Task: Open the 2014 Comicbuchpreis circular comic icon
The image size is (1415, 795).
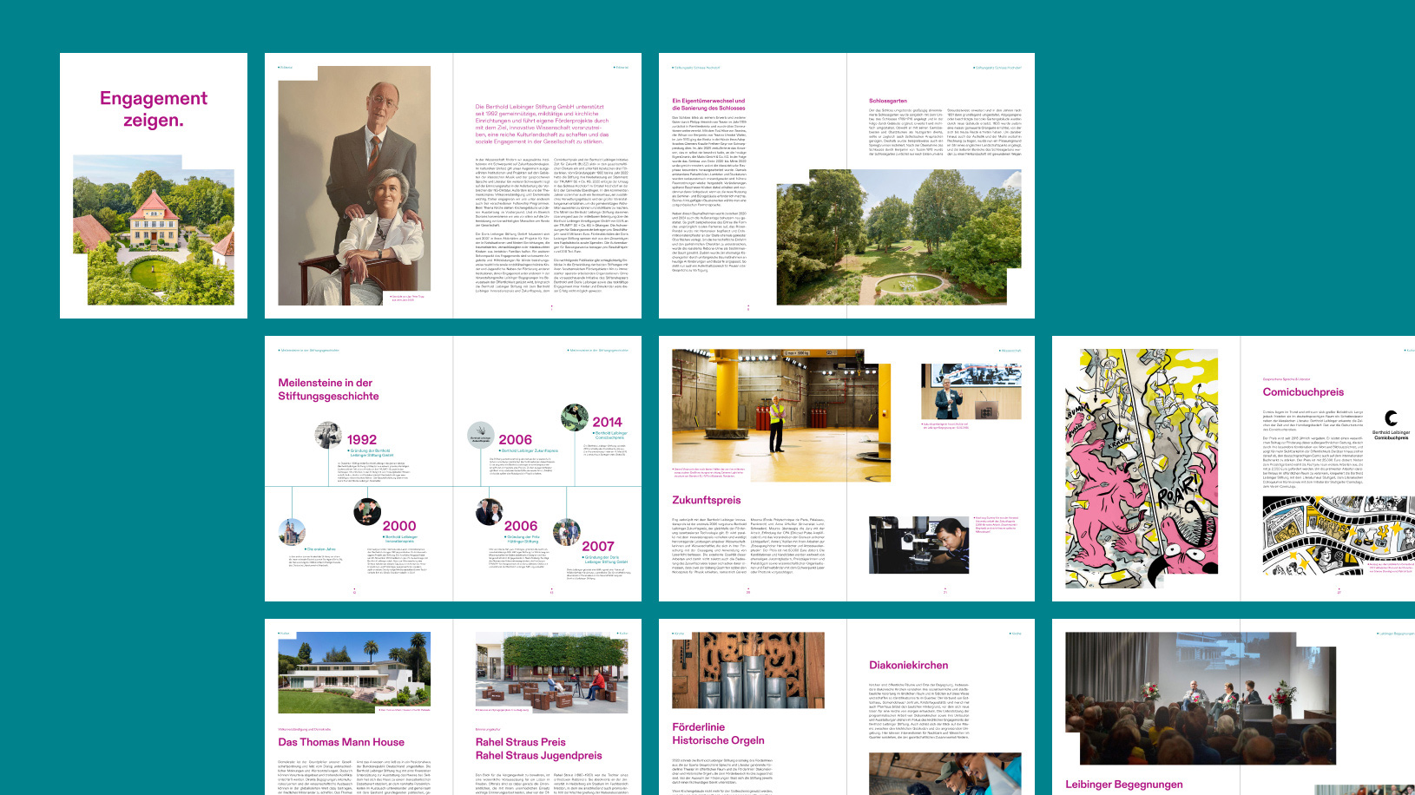Action: (x=574, y=418)
